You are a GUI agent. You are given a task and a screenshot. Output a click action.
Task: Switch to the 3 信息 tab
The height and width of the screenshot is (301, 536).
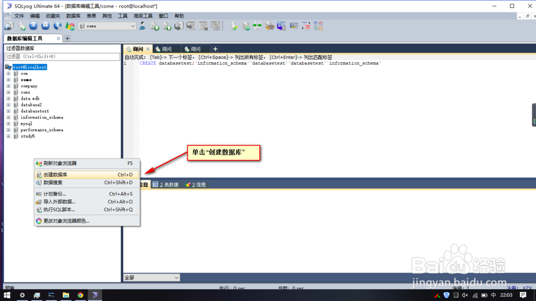click(x=196, y=184)
